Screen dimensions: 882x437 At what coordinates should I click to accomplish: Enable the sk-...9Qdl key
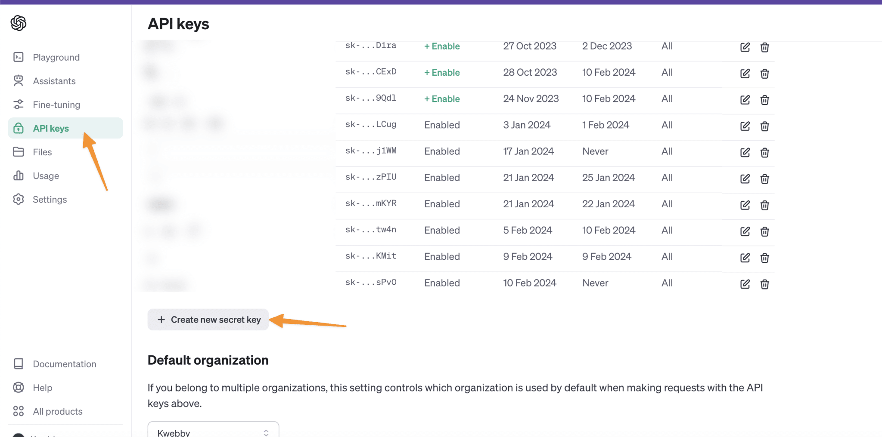[x=442, y=99]
